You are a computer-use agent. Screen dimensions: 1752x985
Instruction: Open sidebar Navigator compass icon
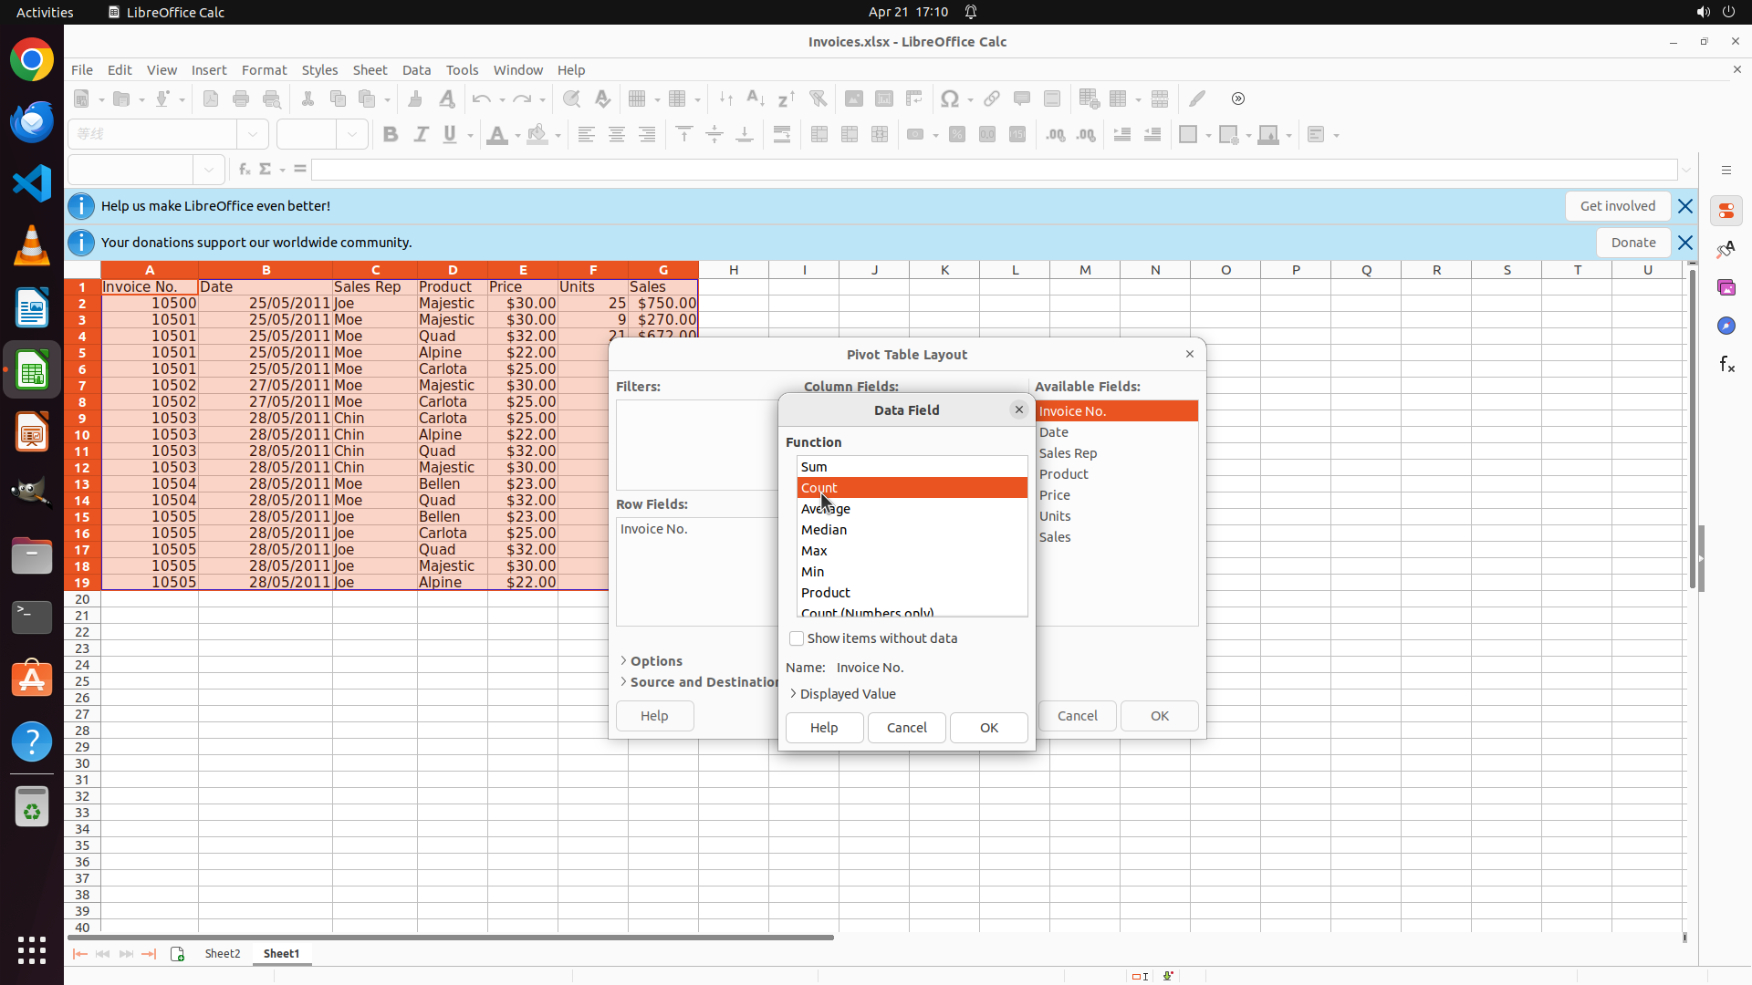(1726, 326)
